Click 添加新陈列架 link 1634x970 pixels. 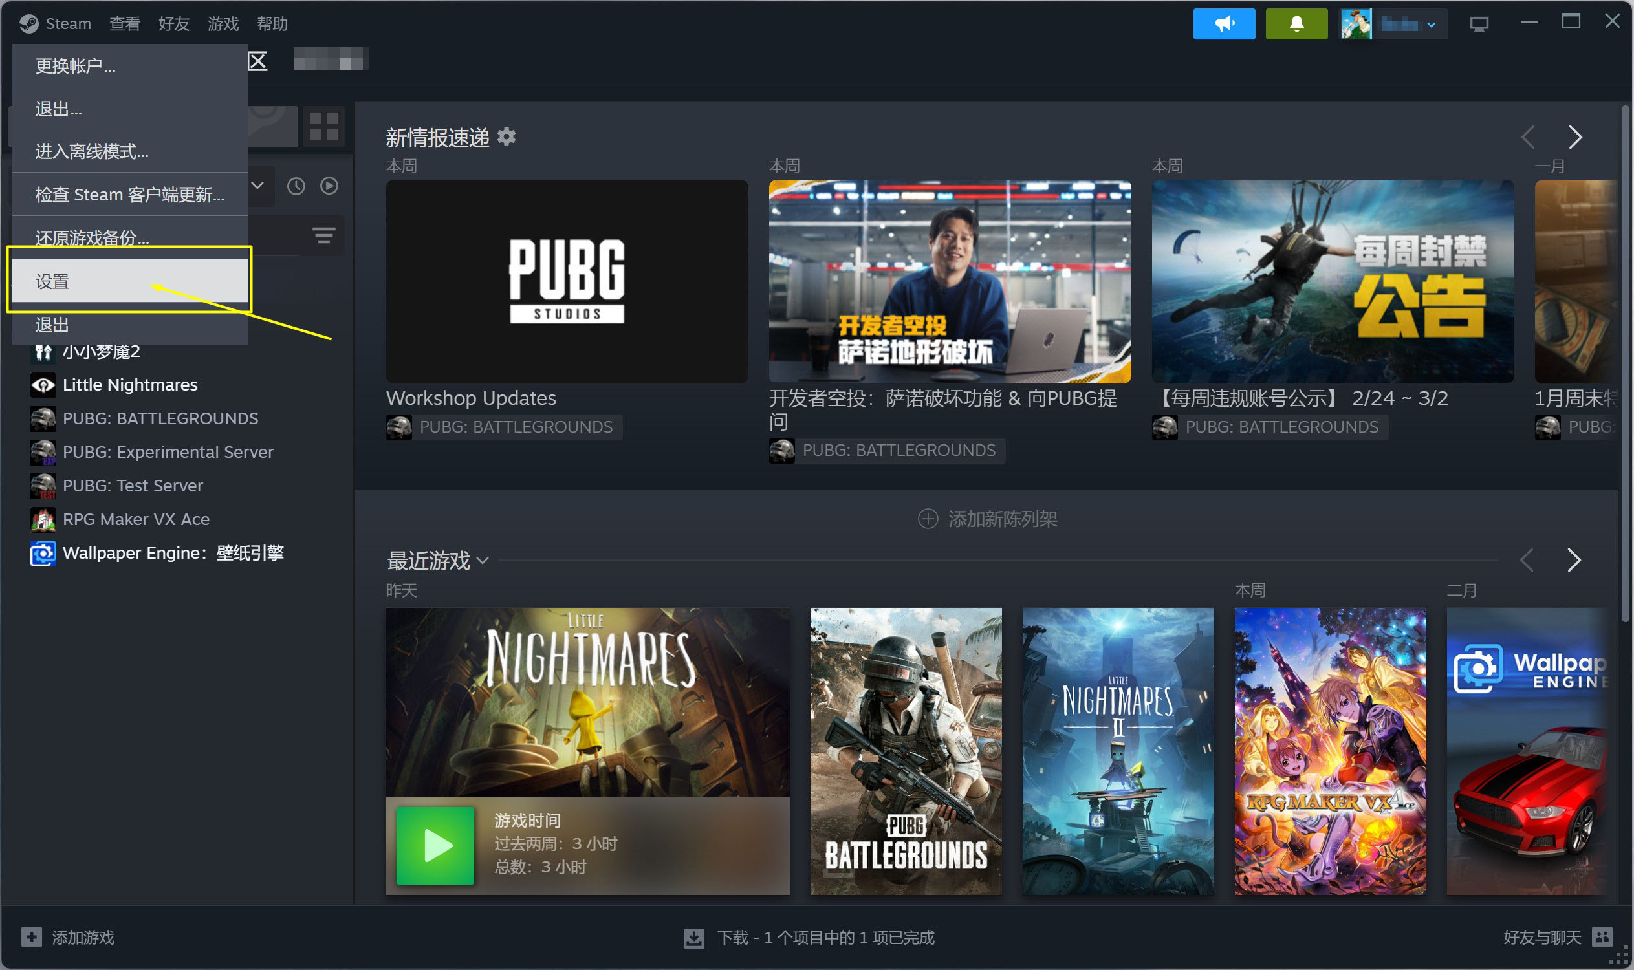click(987, 519)
